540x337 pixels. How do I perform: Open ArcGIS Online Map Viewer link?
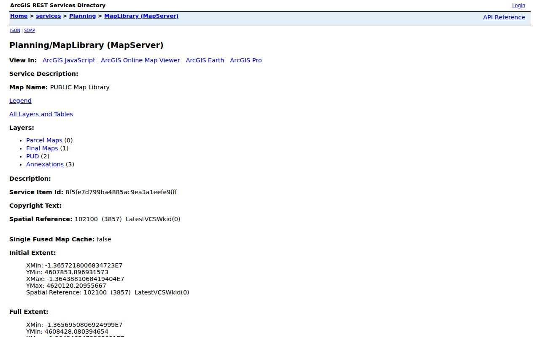(x=140, y=60)
